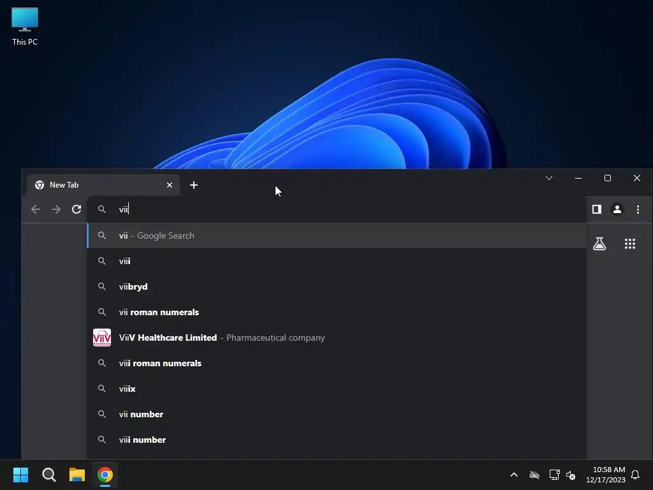Open the notifications bell icon

[x=635, y=475]
